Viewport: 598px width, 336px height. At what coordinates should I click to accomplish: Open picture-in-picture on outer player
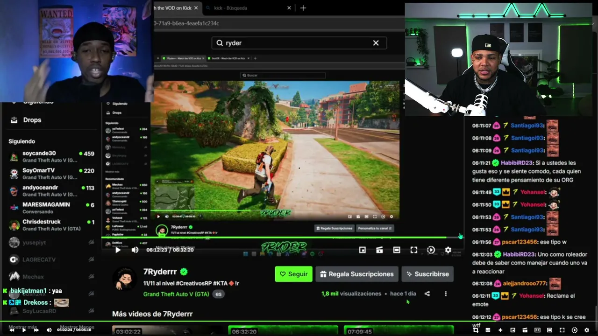(513, 330)
